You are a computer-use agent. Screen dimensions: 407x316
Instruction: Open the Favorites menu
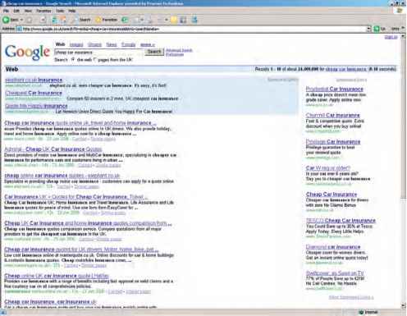(43, 11)
